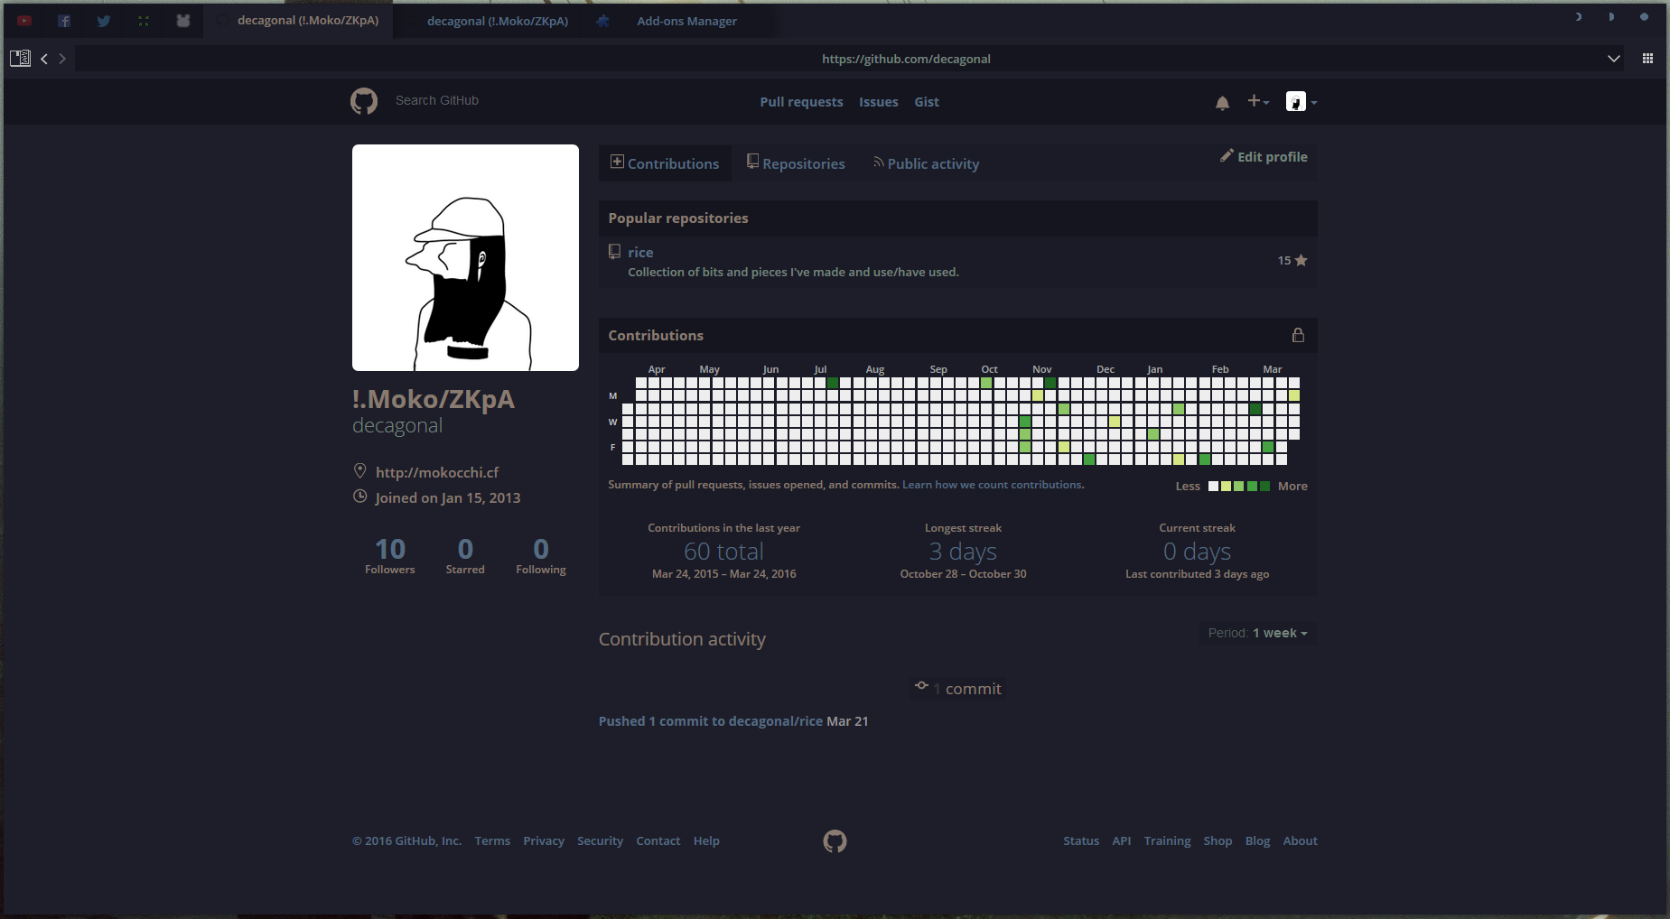Open the Twitter pinned tab
This screenshot has width=1670, height=919.
[104, 21]
